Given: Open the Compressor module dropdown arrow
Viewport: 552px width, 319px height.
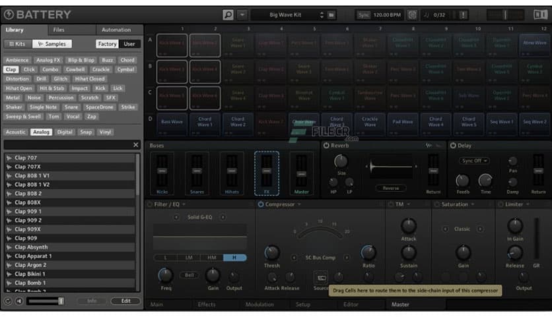Looking at the screenshot, I should (x=299, y=204).
